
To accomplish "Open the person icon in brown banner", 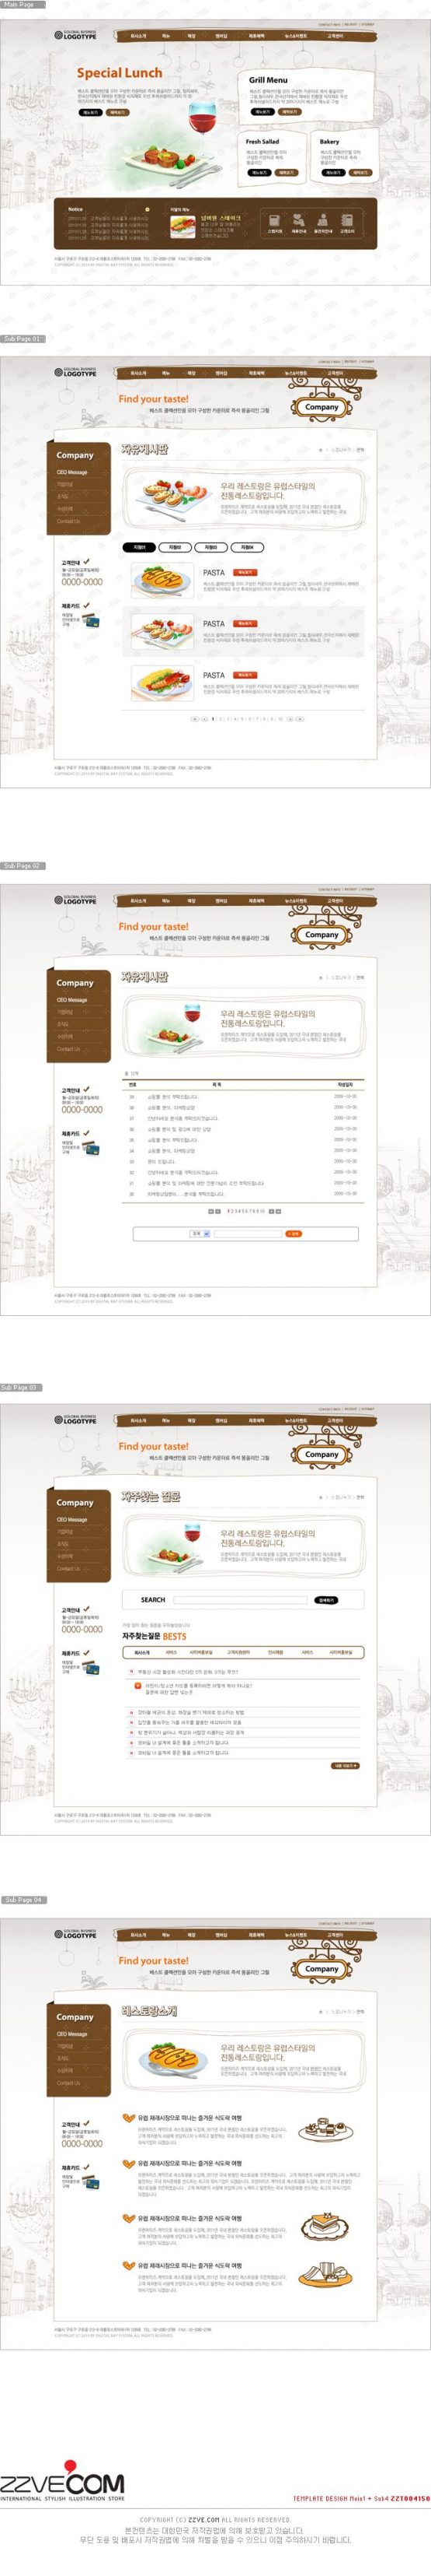I will pyautogui.click(x=322, y=220).
